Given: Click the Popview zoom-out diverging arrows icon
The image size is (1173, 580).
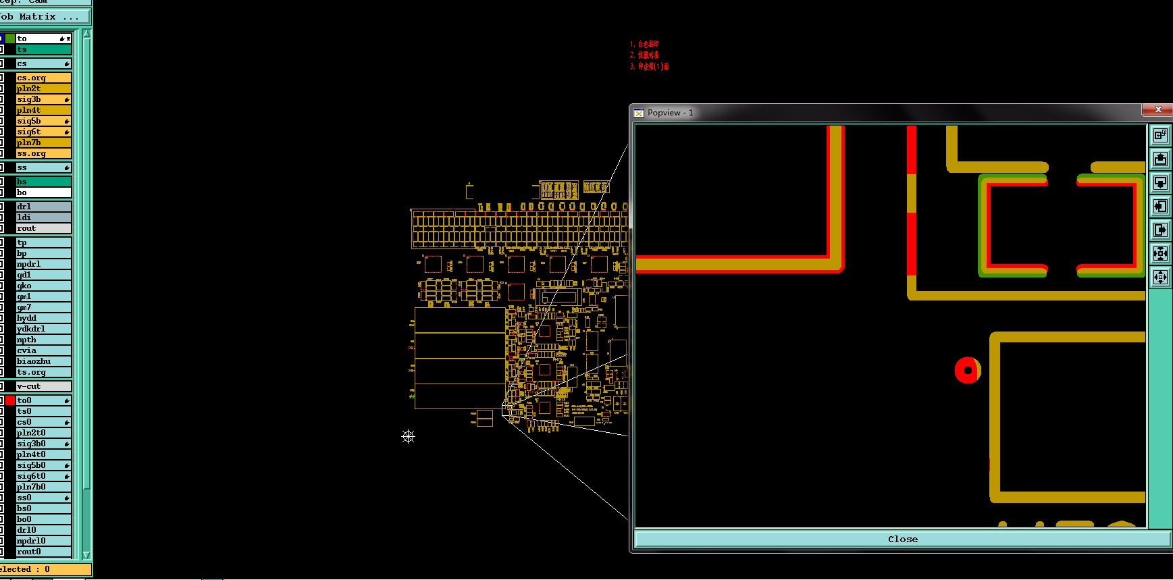Looking at the screenshot, I should pos(1160,278).
